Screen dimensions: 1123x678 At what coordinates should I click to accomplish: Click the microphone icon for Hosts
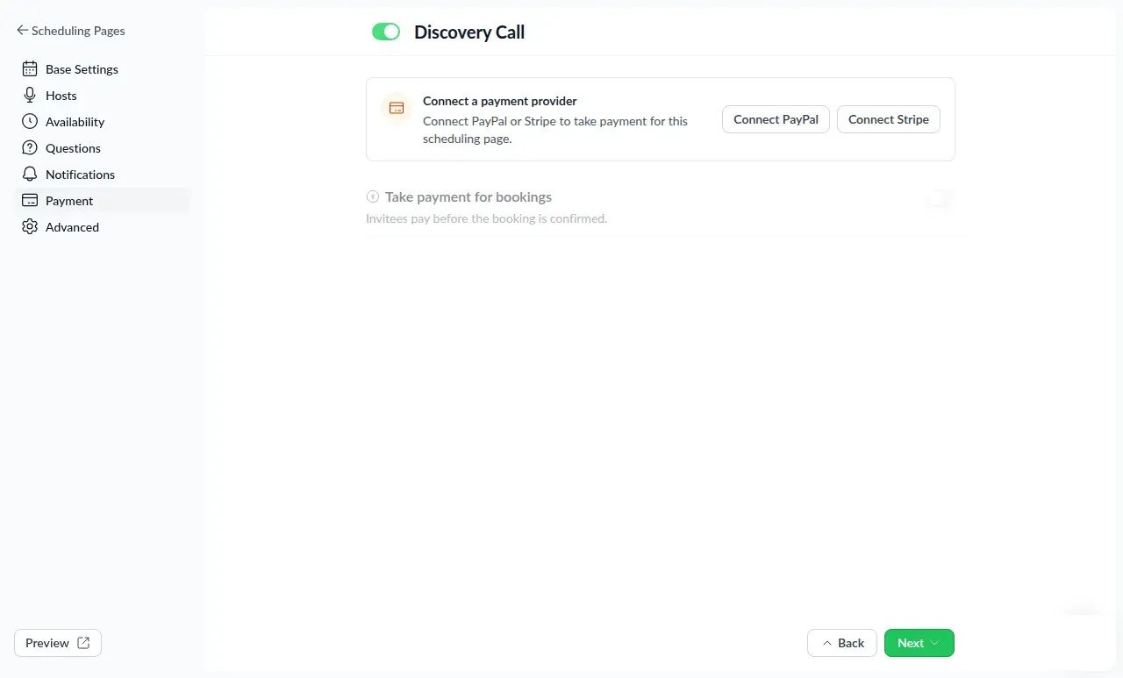coord(30,95)
